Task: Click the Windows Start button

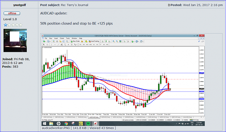Action: click(x=44, y=123)
